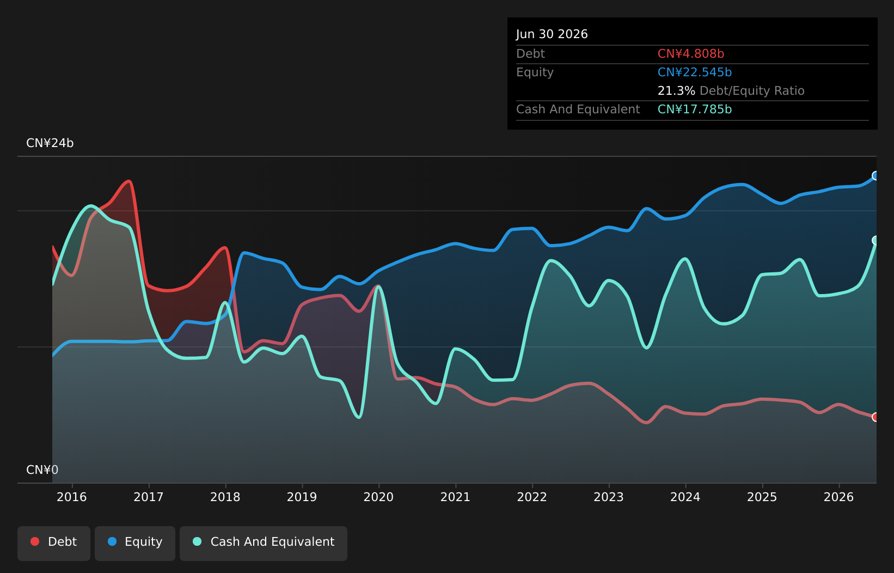The width and height of the screenshot is (894, 573).
Task: Toggle the Debt legend button
Action: click(54, 543)
